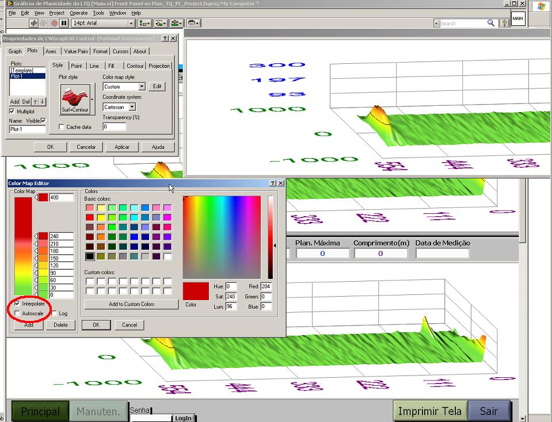
Task: Click the Surf+Contour plot style icon
Action: click(75, 99)
